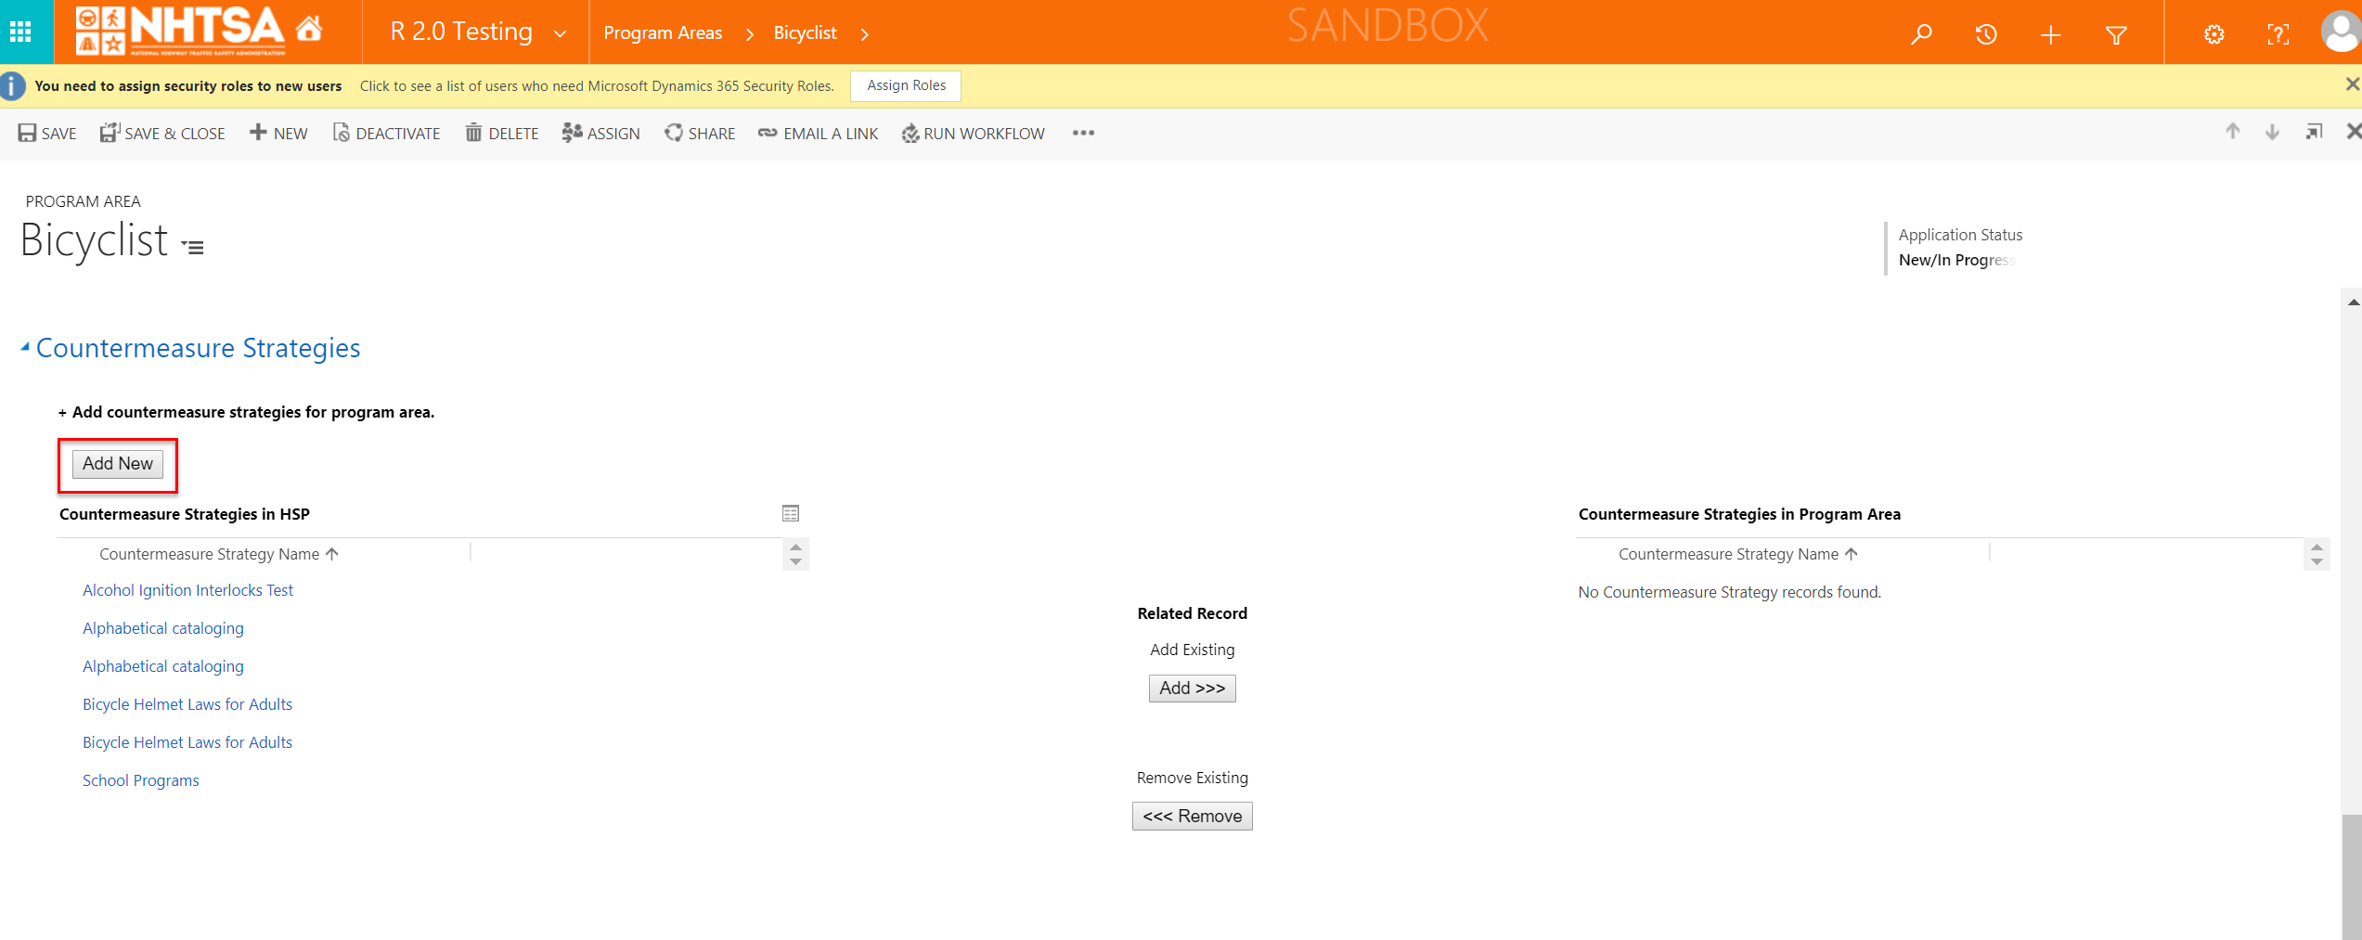This screenshot has height=940, width=2362.
Task: Expand the chevron after Bicyclist breadcrumb
Action: tap(865, 34)
